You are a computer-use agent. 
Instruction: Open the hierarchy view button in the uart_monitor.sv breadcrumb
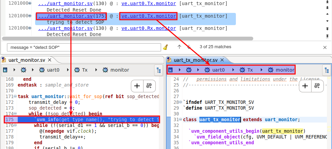159,70
